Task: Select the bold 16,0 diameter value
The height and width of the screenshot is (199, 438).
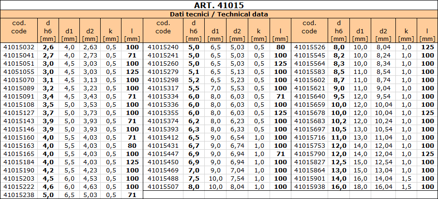Action: click(x=339, y=186)
